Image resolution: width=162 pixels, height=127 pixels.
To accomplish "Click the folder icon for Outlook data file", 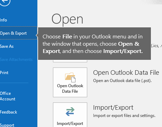I will click(70, 77).
